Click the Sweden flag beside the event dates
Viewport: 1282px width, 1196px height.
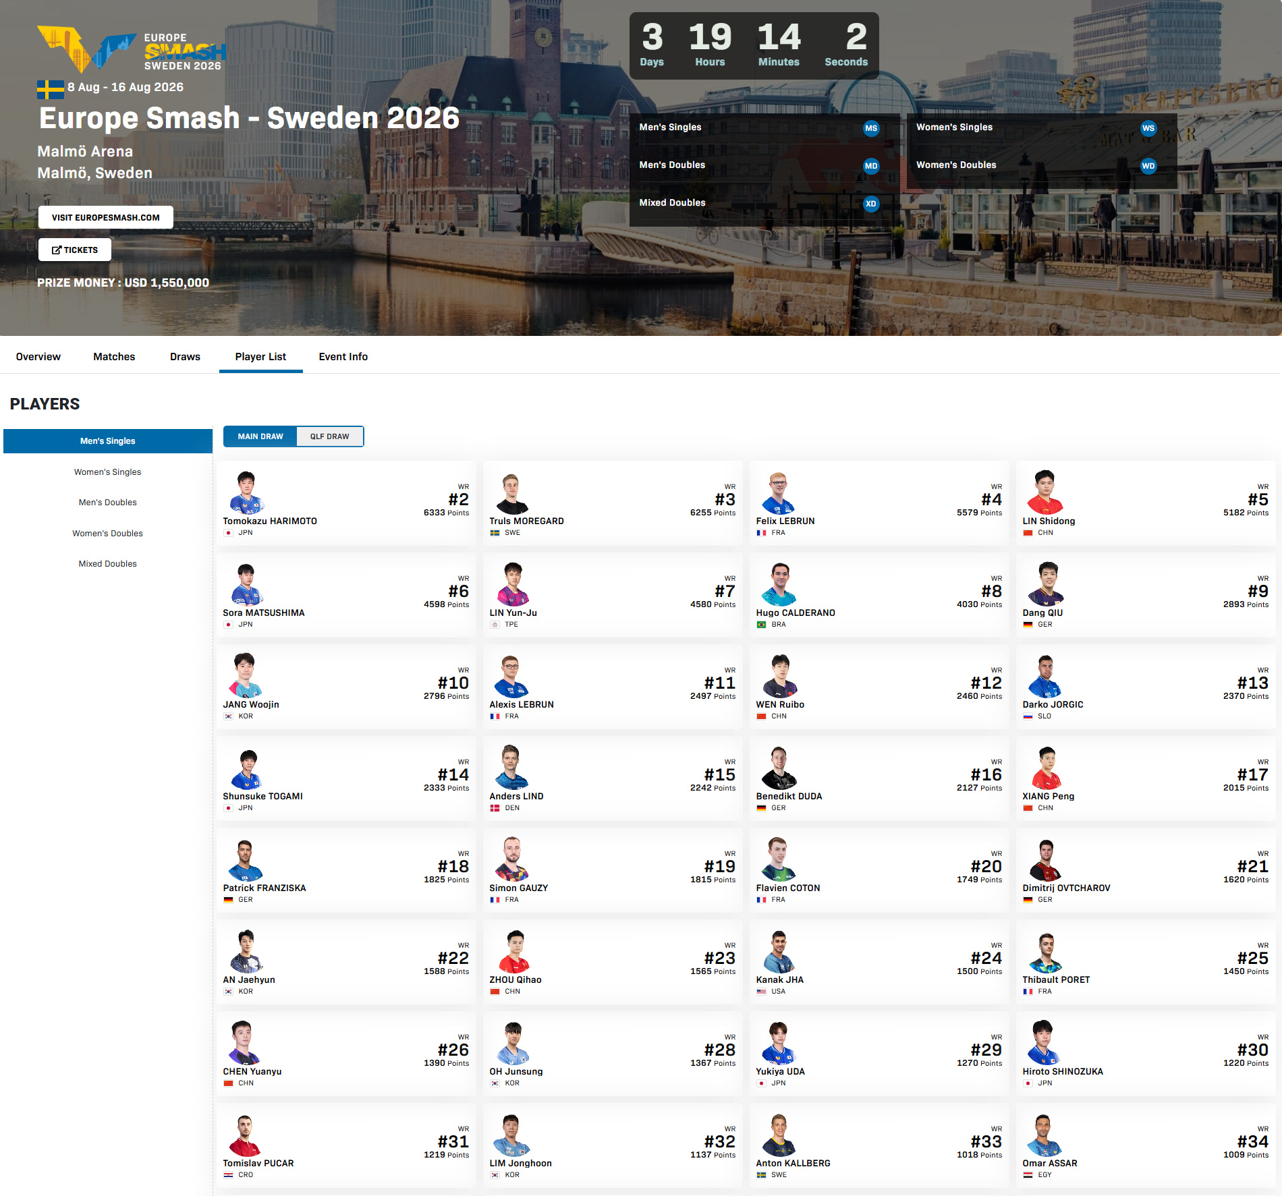point(51,89)
